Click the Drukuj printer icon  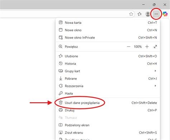point(61,110)
